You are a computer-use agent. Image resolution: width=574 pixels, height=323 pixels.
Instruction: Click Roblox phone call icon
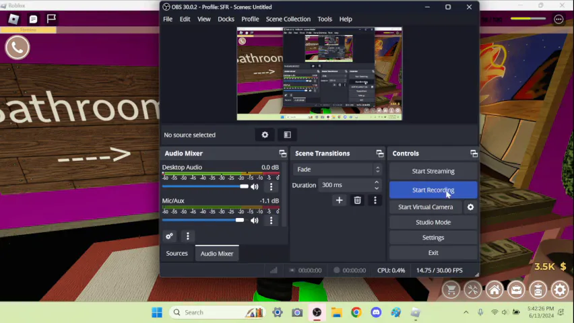(18, 47)
